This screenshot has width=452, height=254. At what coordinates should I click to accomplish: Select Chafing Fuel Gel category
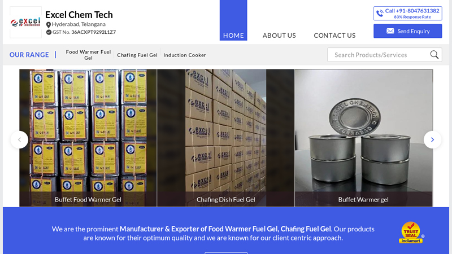[137, 55]
